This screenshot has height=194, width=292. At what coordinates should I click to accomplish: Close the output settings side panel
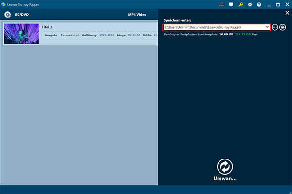(x=287, y=13)
